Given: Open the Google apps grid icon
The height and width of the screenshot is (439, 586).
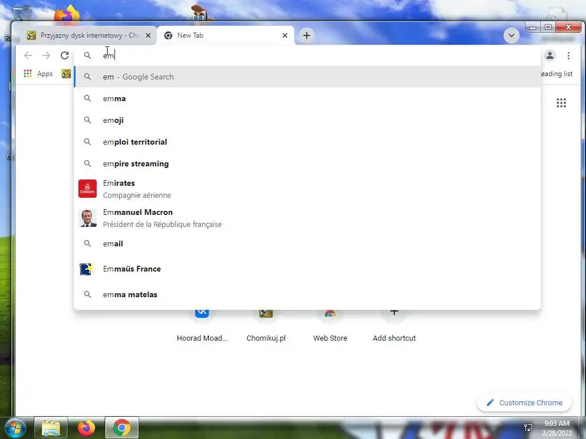Looking at the screenshot, I should tap(561, 103).
